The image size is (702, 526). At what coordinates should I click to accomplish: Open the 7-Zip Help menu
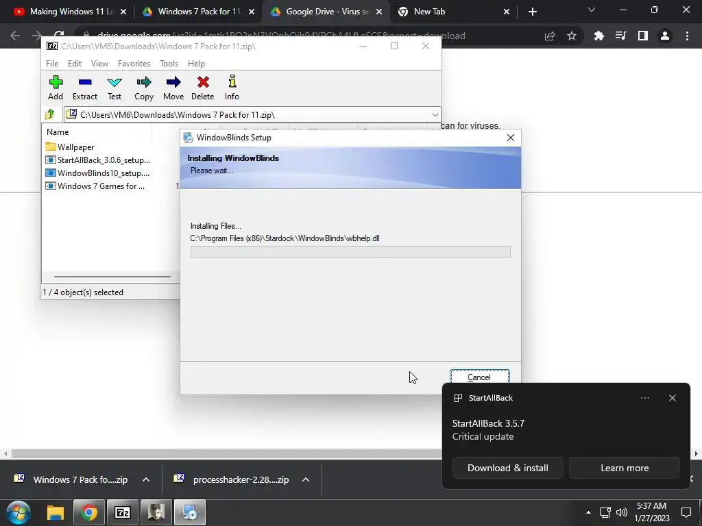196,64
